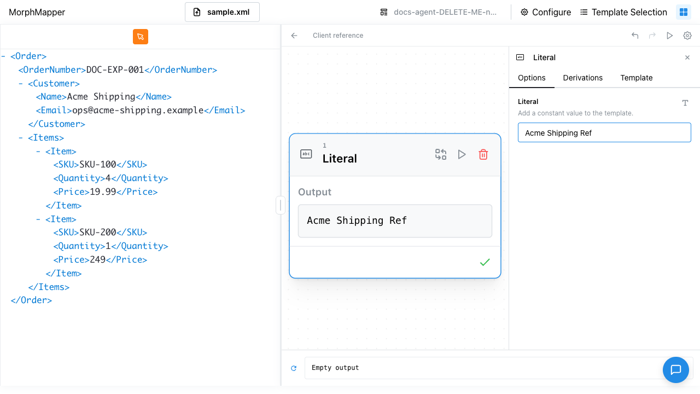Upload a file via sample.xml button
This screenshot has width=700, height=394.
tap(222, 12)
